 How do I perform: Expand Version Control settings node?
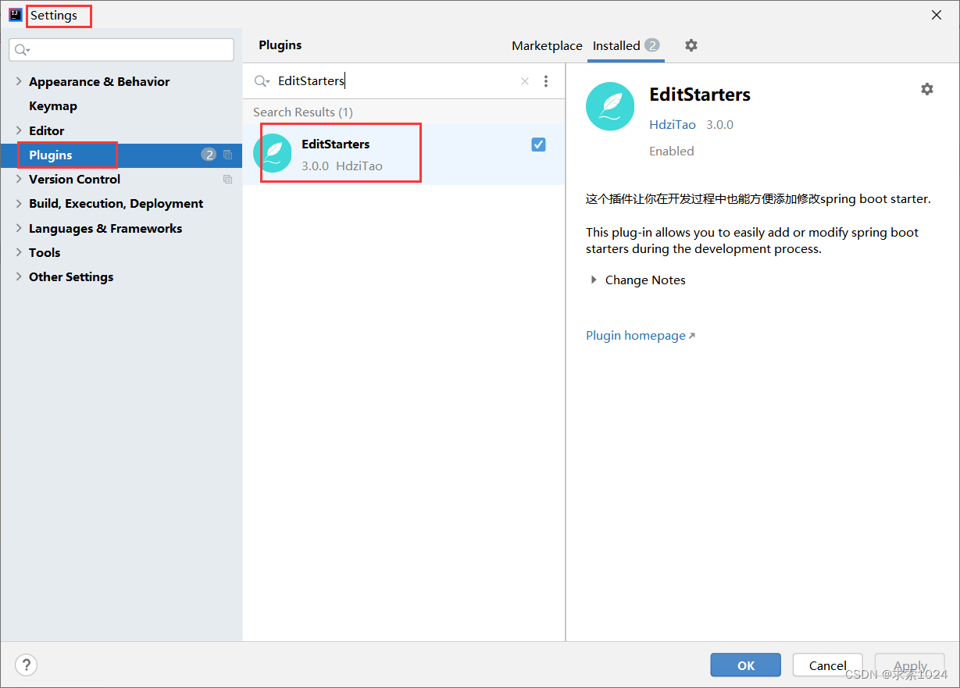[x=19, y=179]
